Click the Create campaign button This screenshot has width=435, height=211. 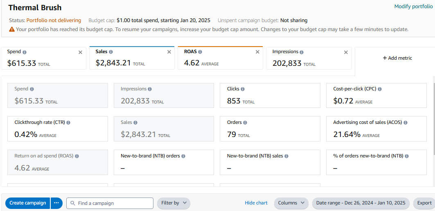click(28, 203)
